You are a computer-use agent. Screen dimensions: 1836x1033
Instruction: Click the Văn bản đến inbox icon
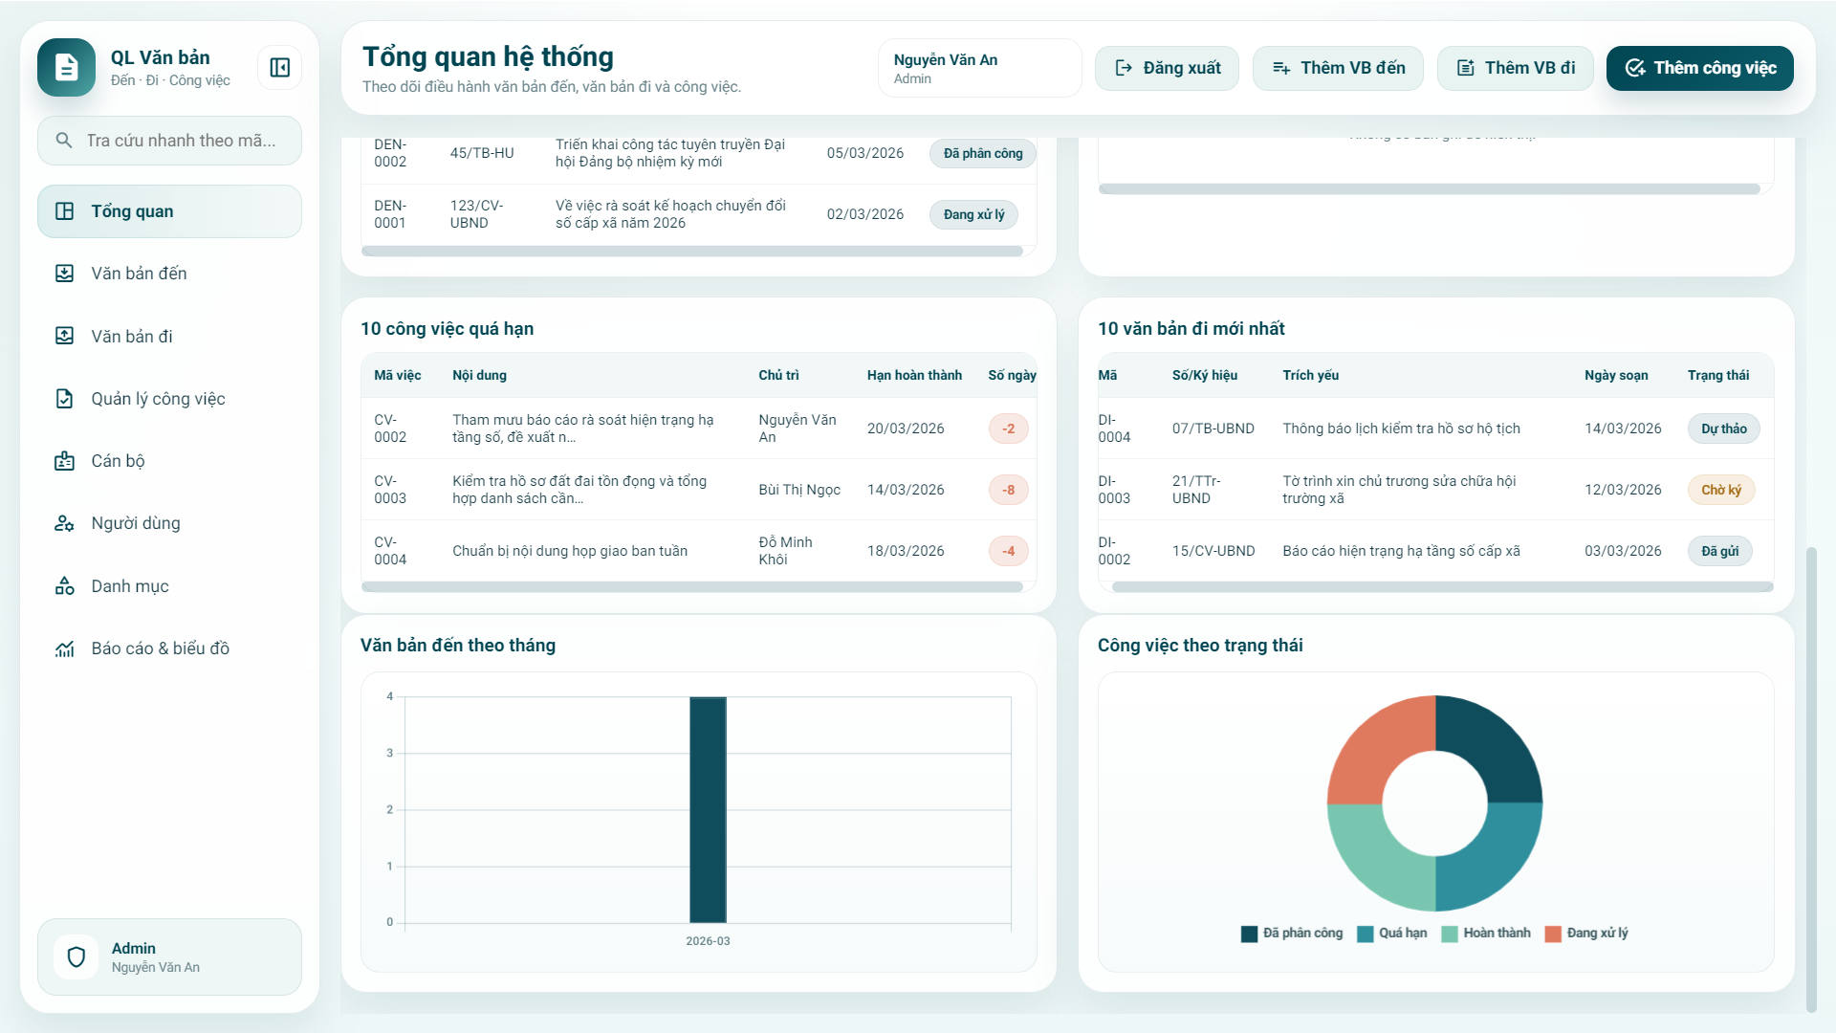point(64,274)
